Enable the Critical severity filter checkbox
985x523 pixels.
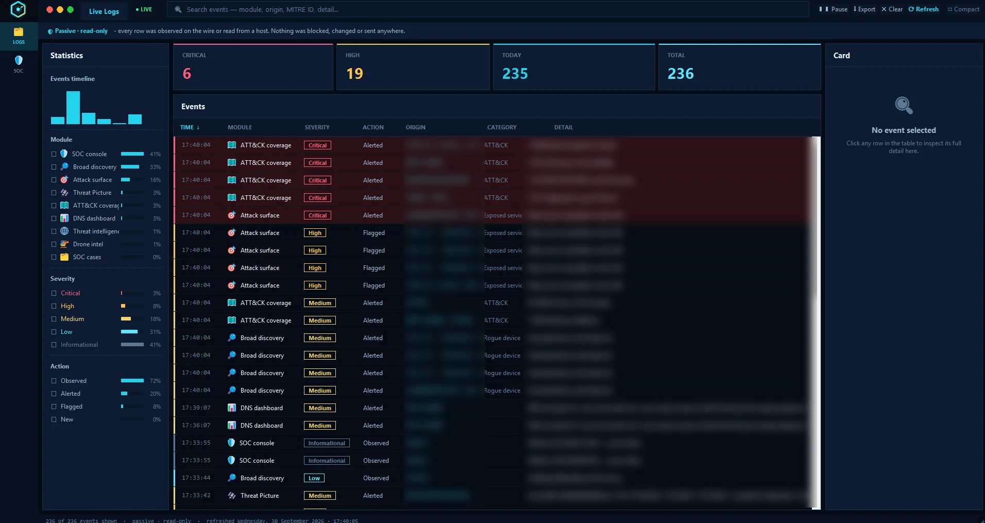point(54,293)
